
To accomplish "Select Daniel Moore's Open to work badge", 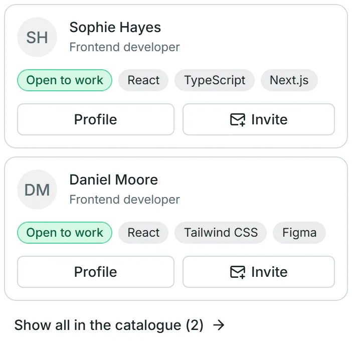I will coord(65,233).
